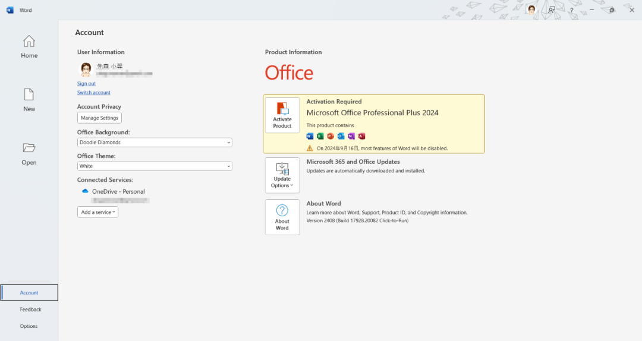Click the OneDrive cloud icon
Viewport: 642px width, 341px height.
click(x=85, y=191)
